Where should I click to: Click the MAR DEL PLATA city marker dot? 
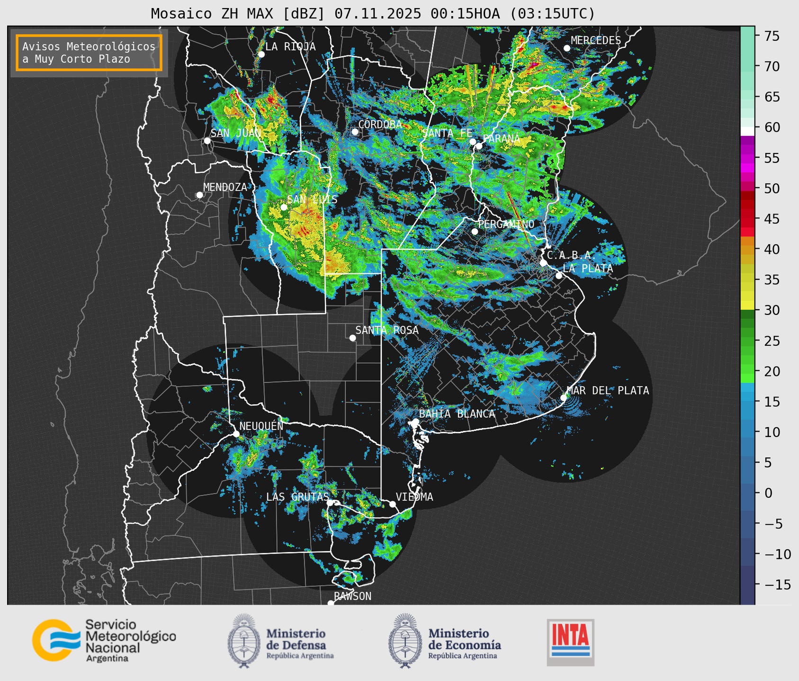pos(564,398)
